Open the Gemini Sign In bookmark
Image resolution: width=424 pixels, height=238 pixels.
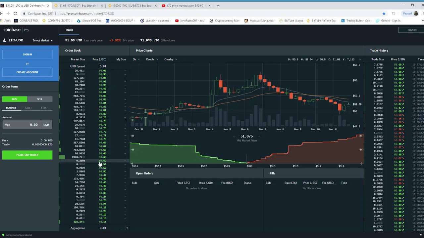[x=388, y=20]
